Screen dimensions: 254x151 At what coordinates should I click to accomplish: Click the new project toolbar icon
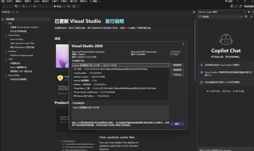pyautogui.click(x=16, y=6)
